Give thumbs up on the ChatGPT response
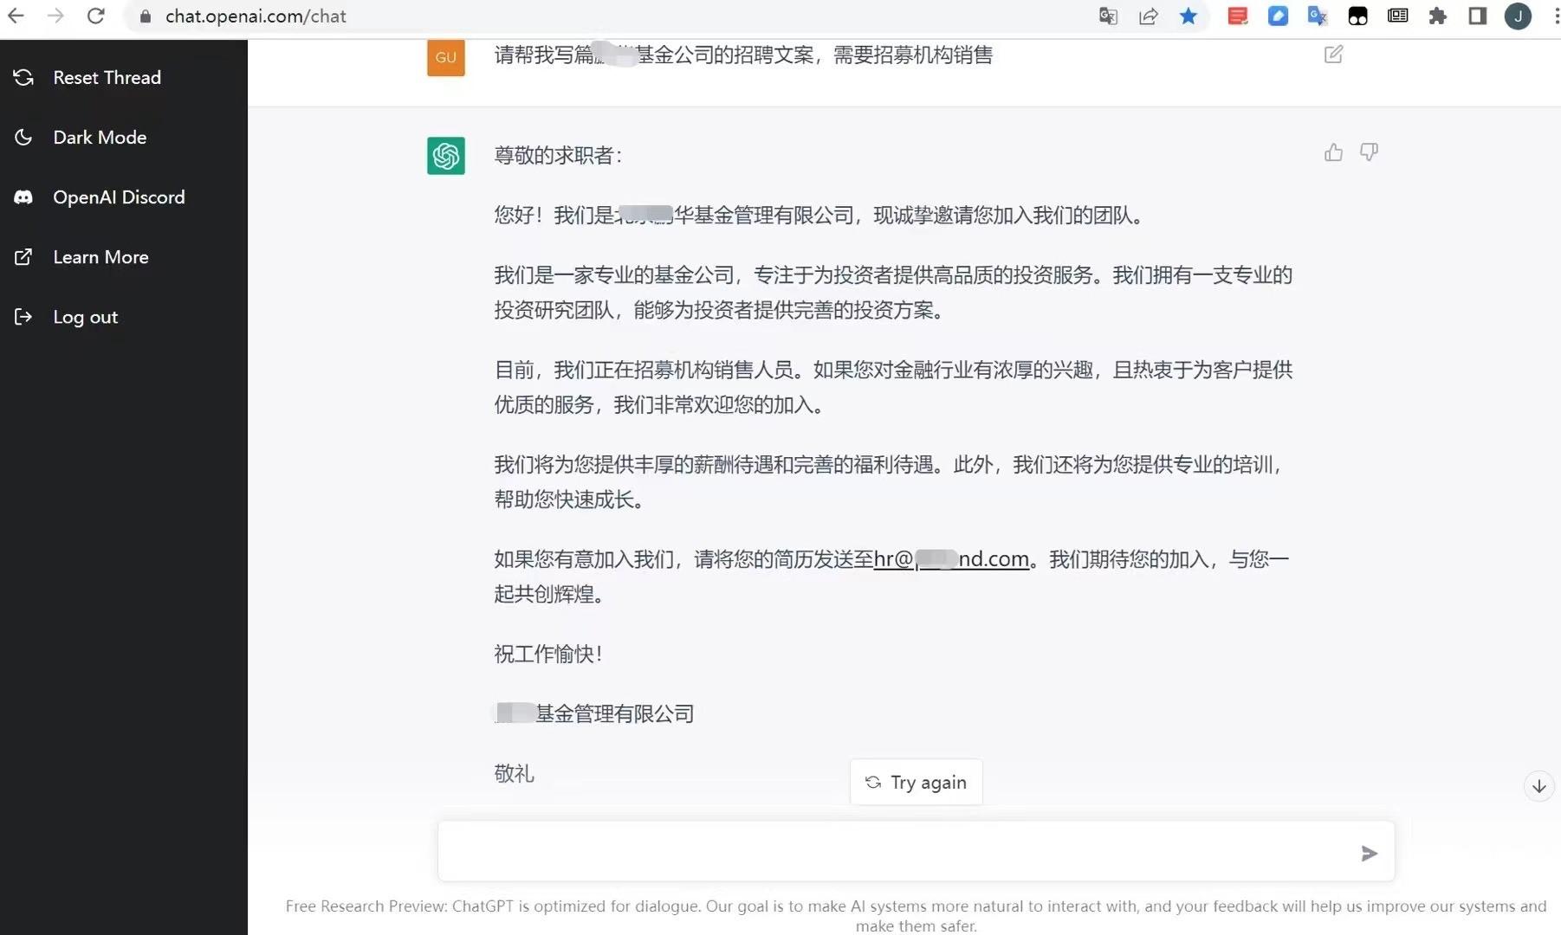 1333,152
